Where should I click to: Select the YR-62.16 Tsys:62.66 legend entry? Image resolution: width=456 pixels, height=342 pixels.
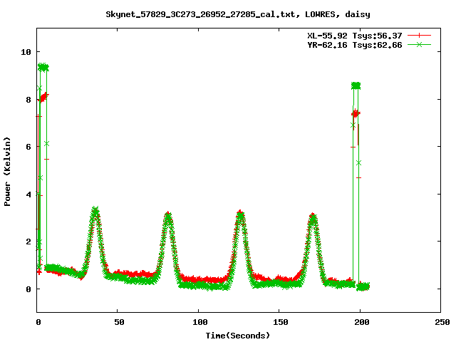click(x=355, y=45)
